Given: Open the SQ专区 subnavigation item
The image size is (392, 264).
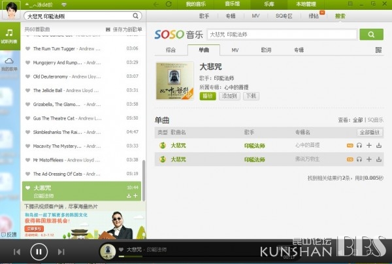Looking at the screenshot, I should tap(284, 16).
